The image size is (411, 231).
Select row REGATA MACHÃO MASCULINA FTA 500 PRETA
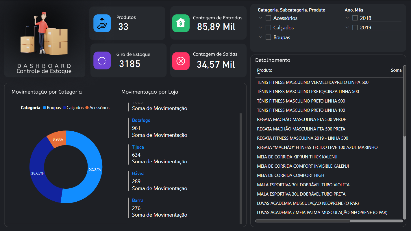point(329,129)
